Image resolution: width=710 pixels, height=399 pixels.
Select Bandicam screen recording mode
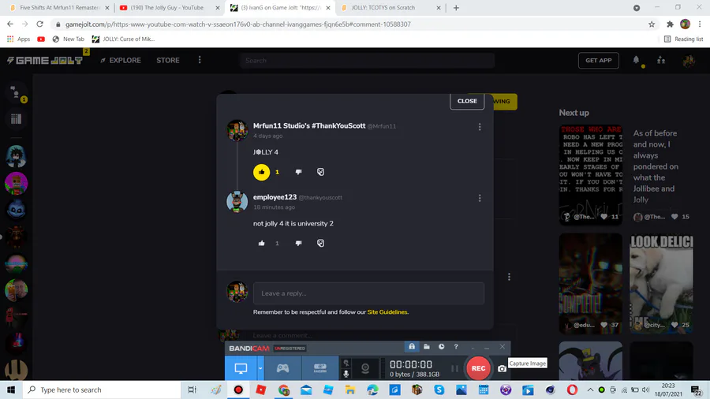(x=241, y=368)
